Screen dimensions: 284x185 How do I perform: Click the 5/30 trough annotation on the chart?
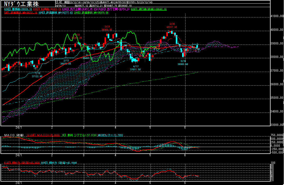click(x=183, y=62)
